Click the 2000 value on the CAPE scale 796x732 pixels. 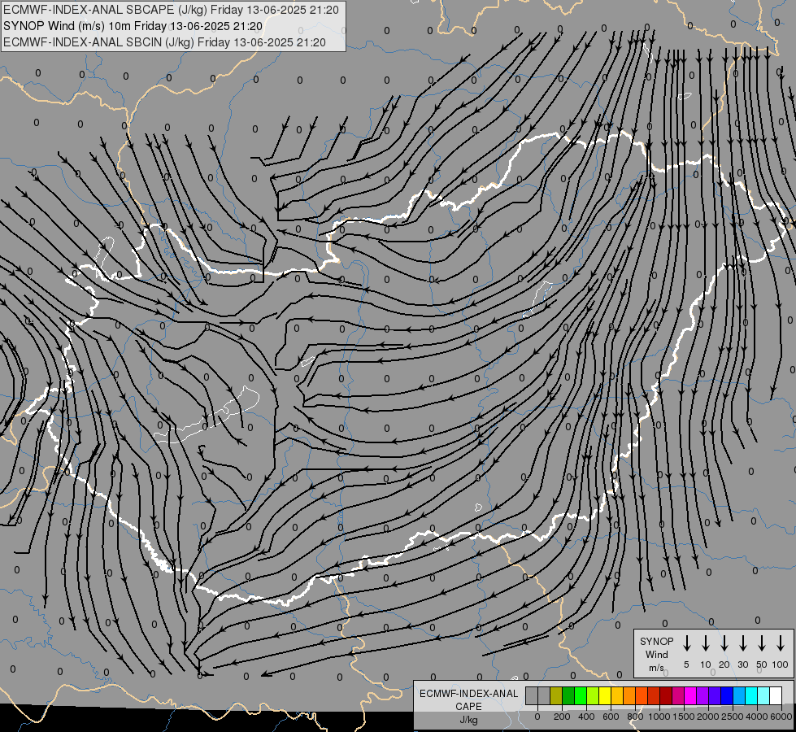click(708, 717)
